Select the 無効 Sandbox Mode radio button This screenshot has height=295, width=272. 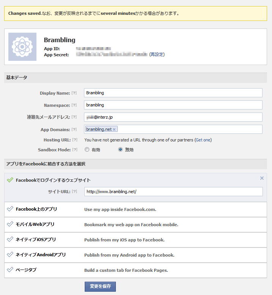coord(120,149)
